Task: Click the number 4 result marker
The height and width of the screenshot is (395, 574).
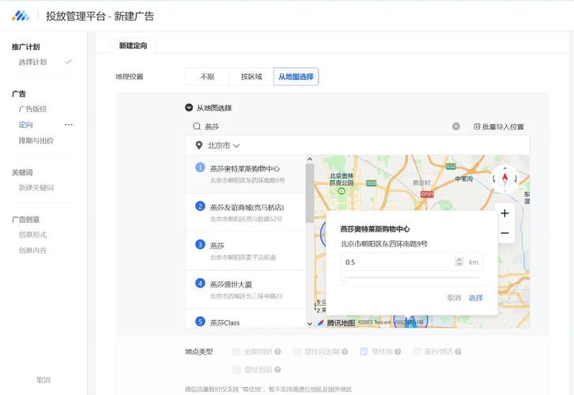Action: tap(200, 283)
